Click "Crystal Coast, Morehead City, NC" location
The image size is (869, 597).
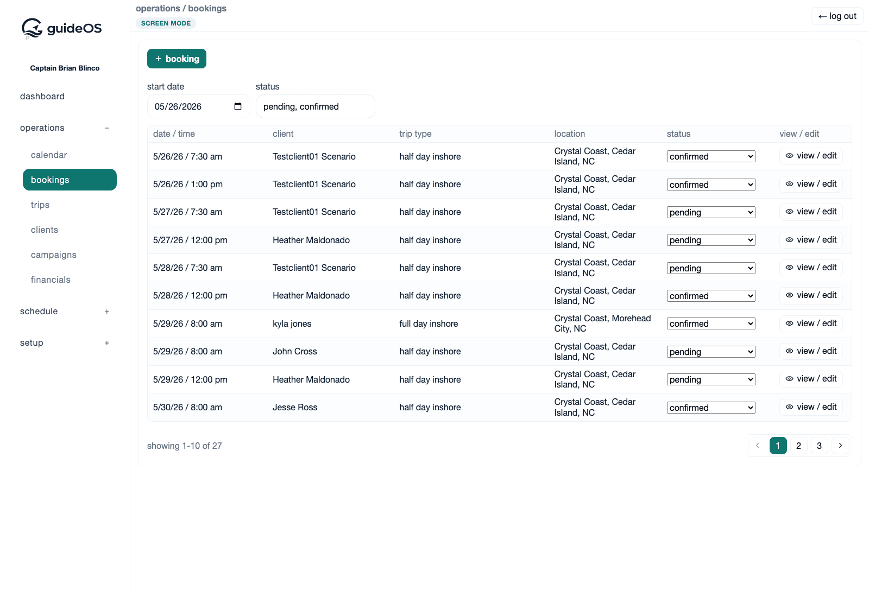[x=602, y=323]
